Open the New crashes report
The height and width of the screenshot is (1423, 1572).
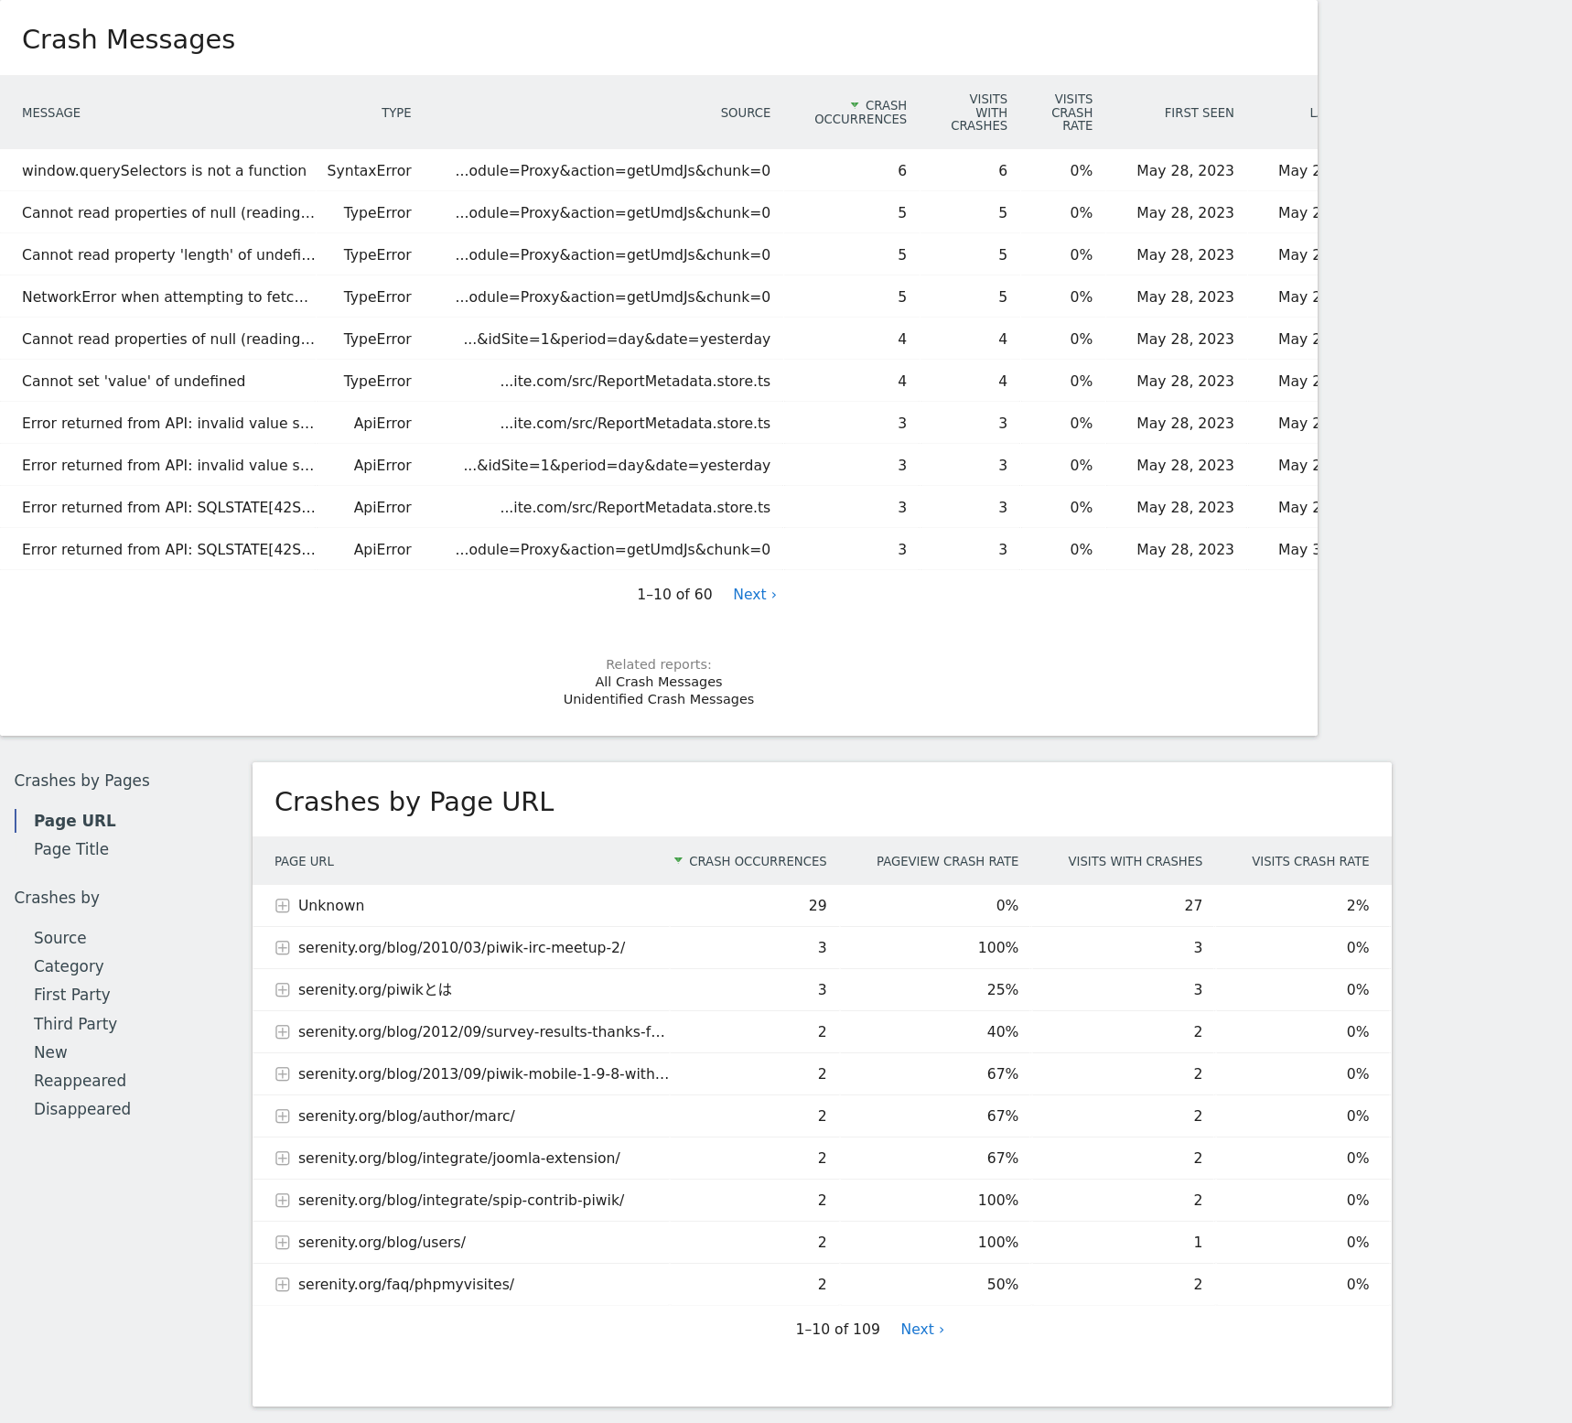50,1052
